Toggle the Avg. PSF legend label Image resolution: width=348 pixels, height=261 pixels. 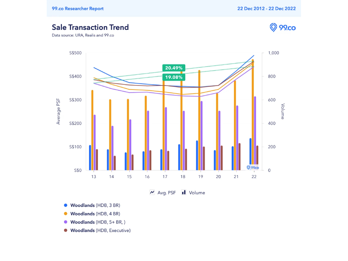[166, 193]
